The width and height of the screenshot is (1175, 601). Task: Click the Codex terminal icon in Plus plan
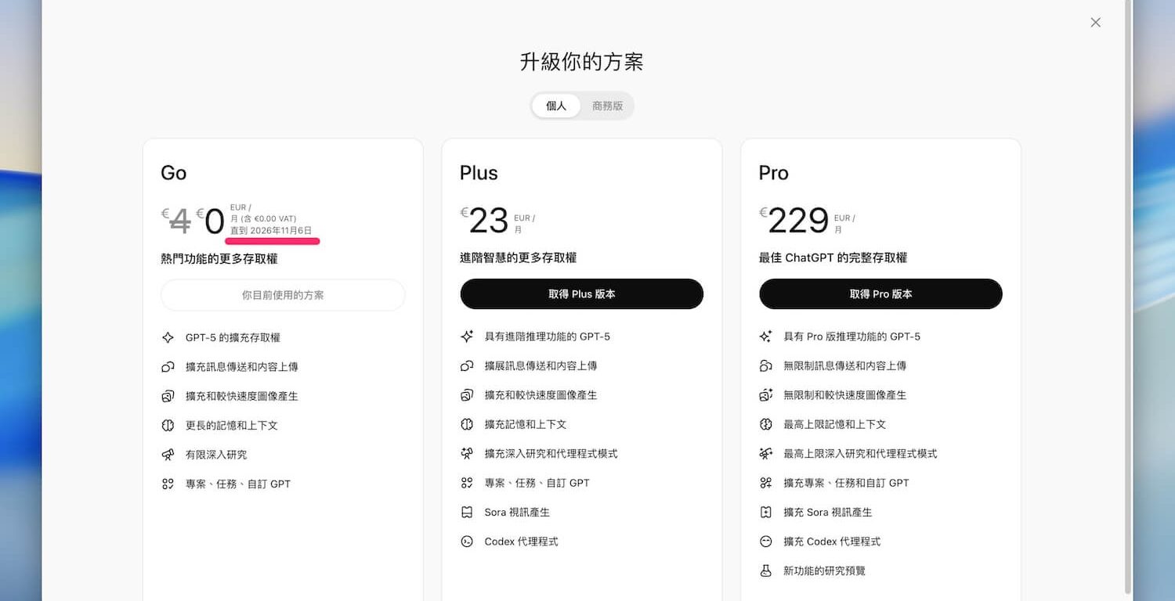tap(467, 542)
